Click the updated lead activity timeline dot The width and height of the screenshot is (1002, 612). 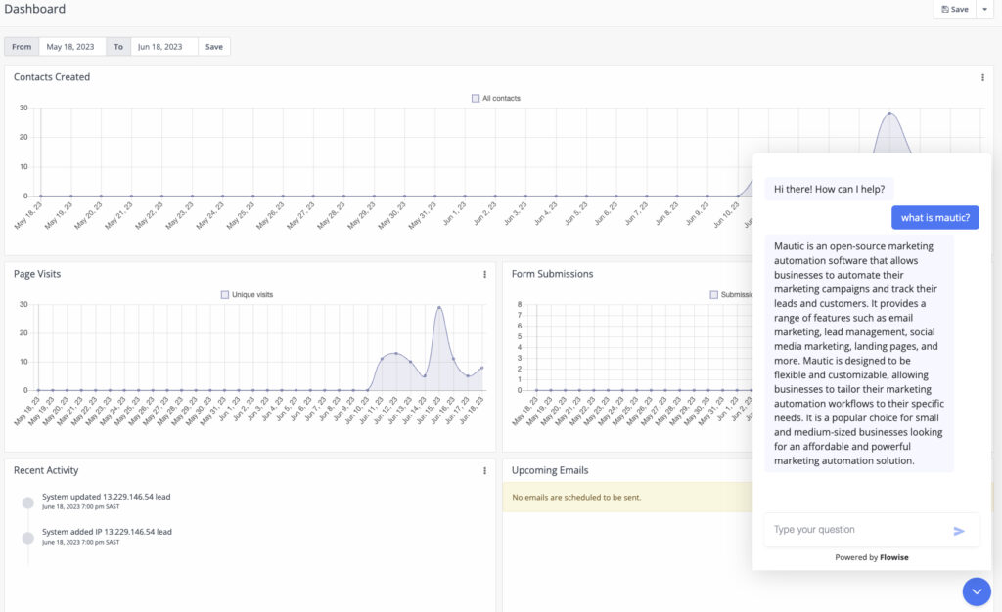tap(28, 503)
